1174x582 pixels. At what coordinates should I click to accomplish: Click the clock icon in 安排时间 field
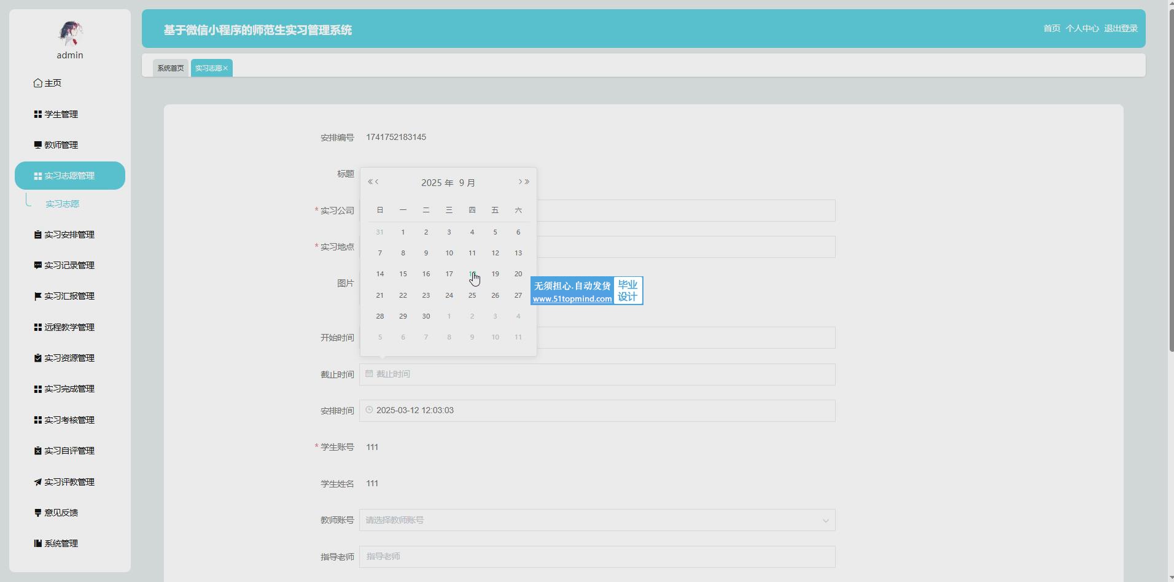click(369, 410)
